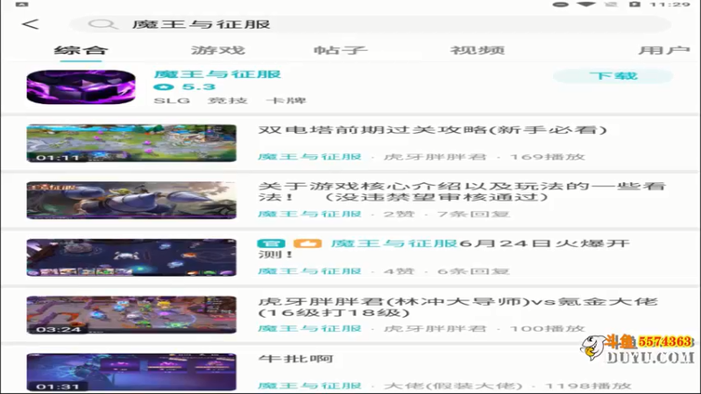Tap the back arrow icon
Viewport: 701px width, 394px height.
31,25
